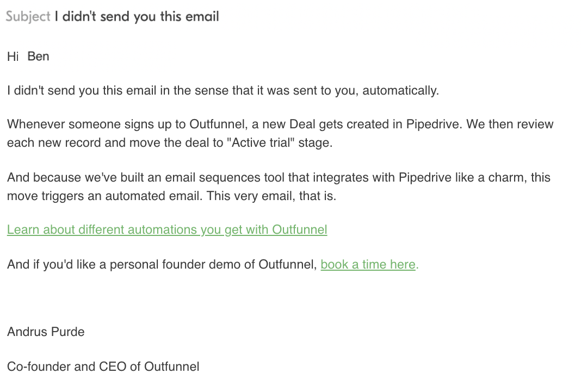Viewport: 581px width, 386px height.
Task: Click the recipient name 'Ben'
Action: (x=38, y=57)
